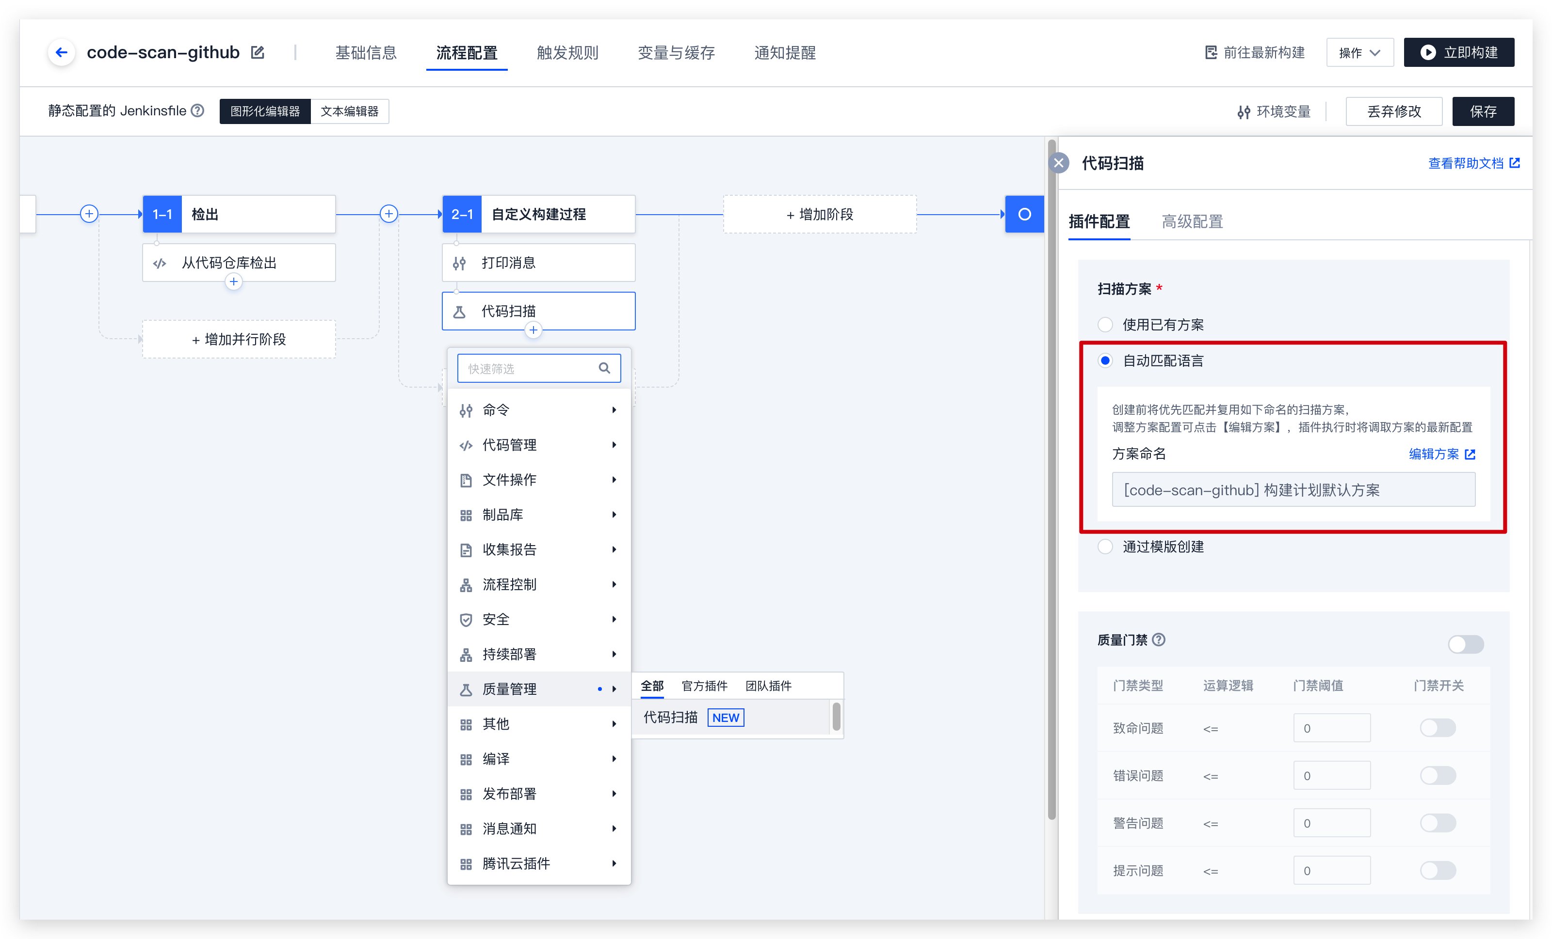Open the 编辑方案 link

(1442, 454)
